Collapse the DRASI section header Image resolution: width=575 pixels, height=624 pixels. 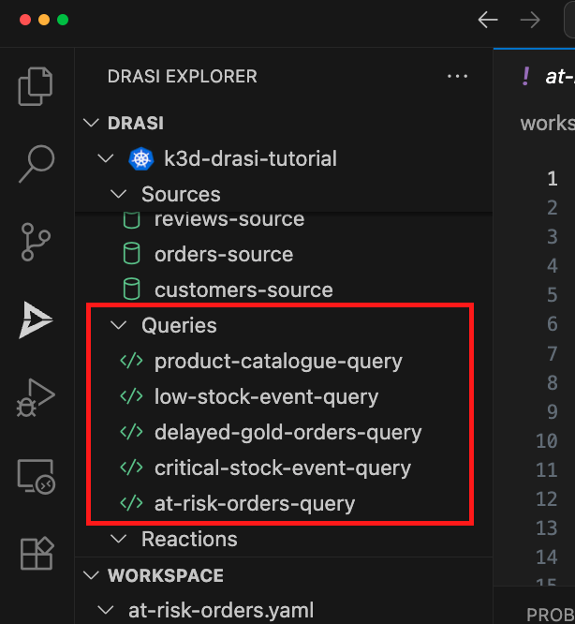coord(136,123)
